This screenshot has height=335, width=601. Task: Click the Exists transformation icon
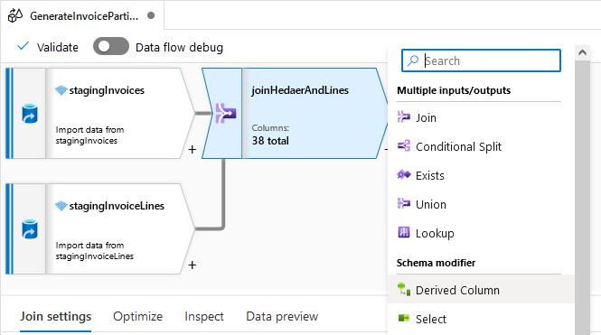[x=404, y=174]
